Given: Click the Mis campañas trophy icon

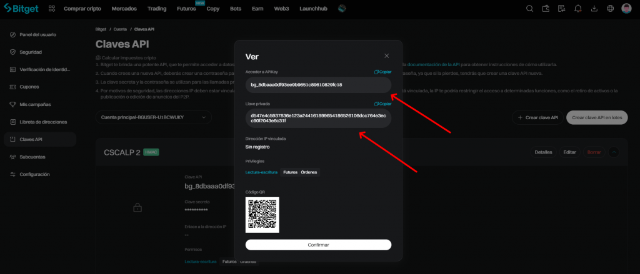Looking at the screenshot, I should coord(12,104).
